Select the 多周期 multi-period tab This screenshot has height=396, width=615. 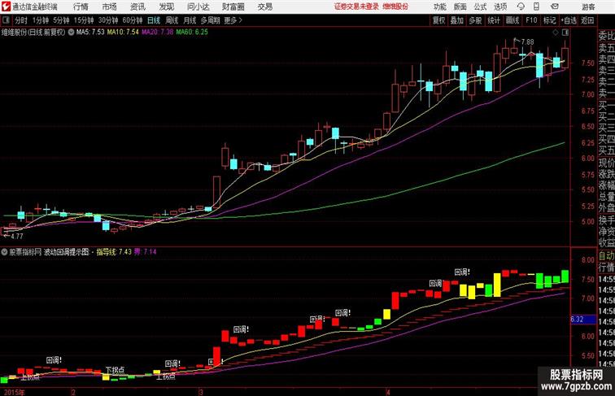[210, 20]
